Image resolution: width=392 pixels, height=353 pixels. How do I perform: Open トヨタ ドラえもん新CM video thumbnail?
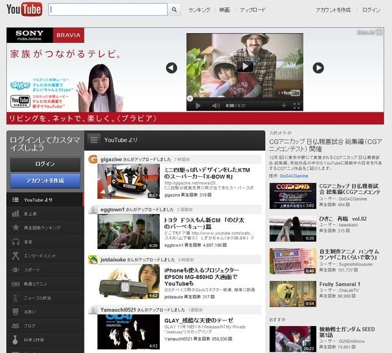point(129,231)
